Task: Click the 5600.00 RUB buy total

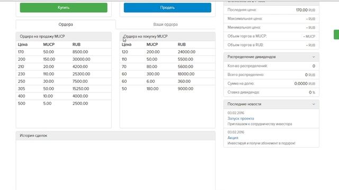Action: [x=185, y=66]
